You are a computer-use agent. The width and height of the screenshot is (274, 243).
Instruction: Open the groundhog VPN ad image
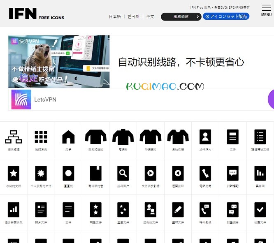[x=59, y=62]
